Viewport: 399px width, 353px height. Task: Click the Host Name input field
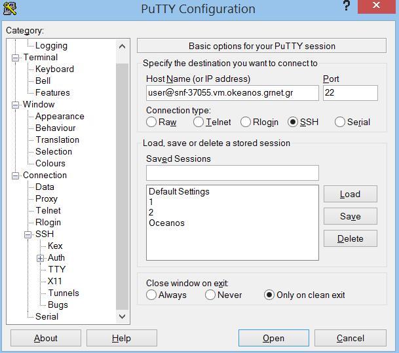click(x=233, y=93)
